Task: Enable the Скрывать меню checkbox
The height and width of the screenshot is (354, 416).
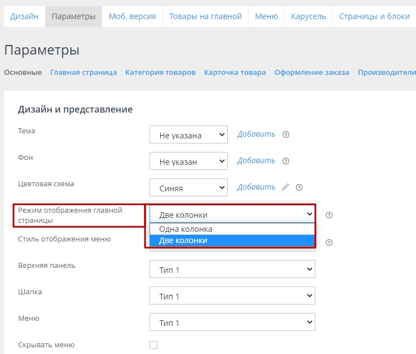Action: tap(153, 345)
